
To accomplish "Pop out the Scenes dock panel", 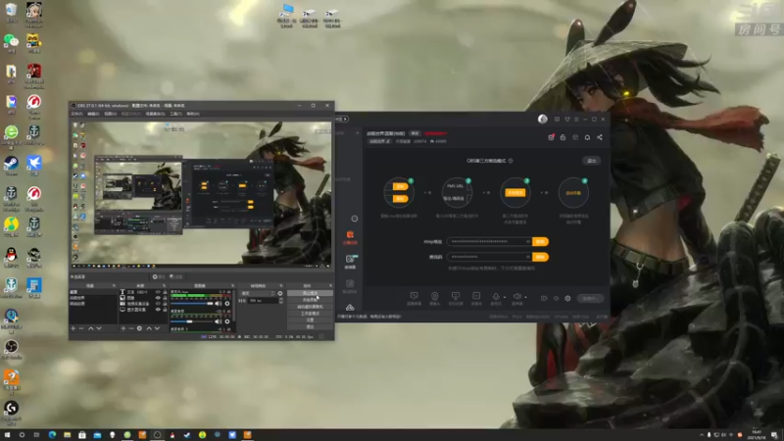I will [x=114, y=285].
